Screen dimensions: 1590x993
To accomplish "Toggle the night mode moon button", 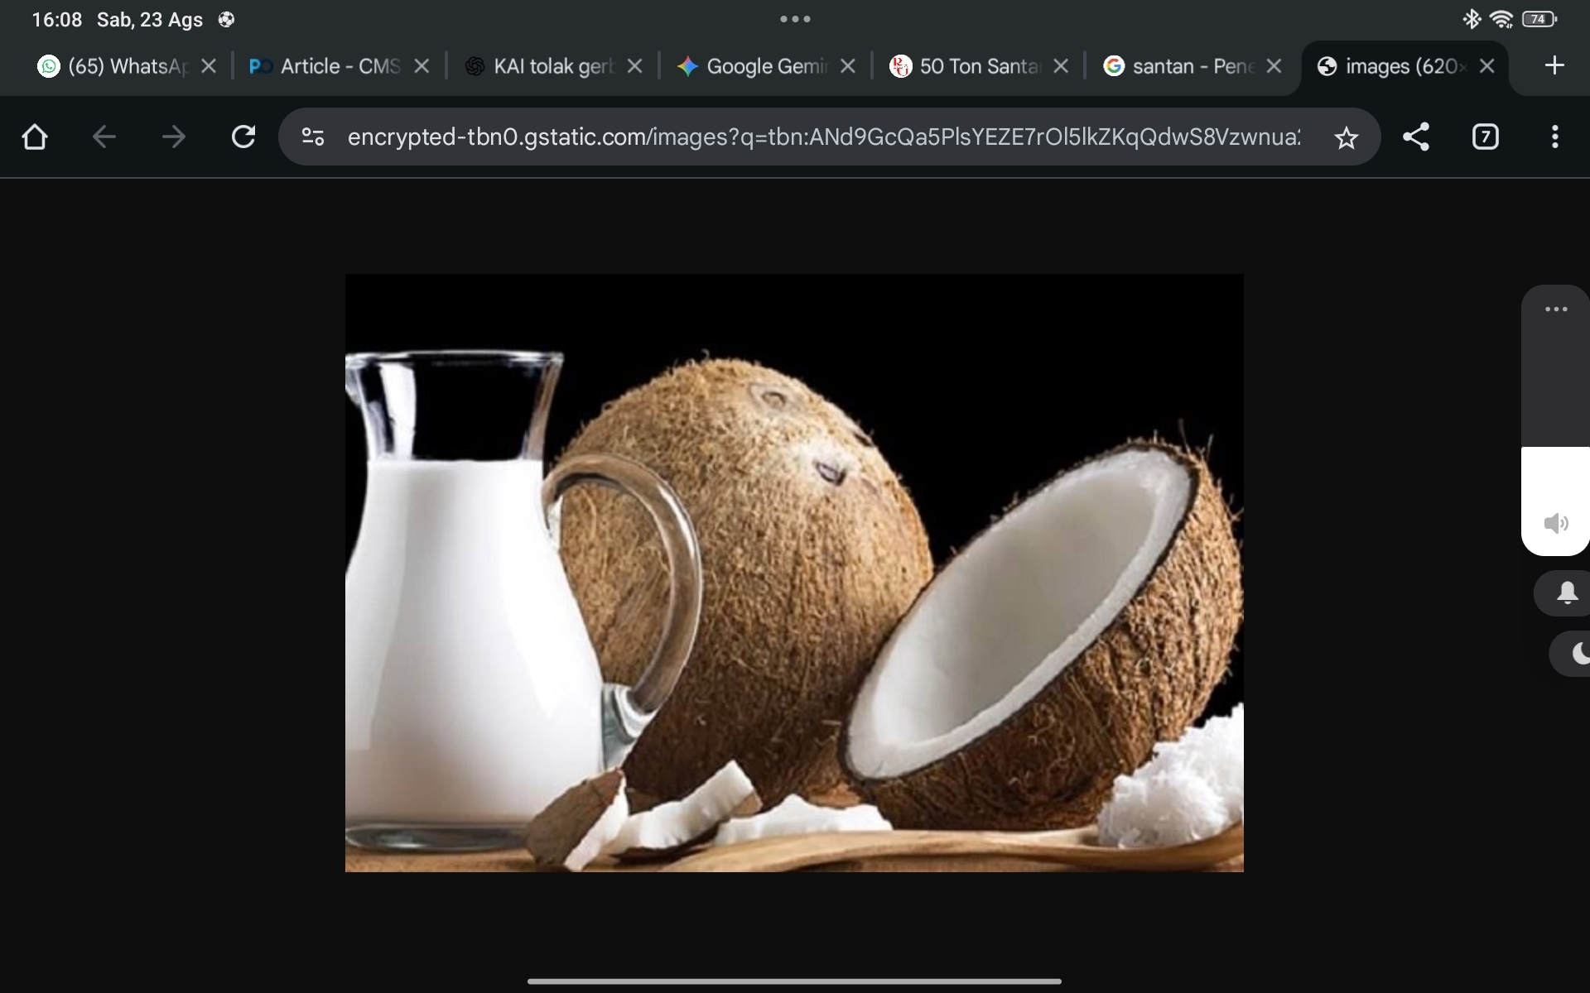I will click(x=1578, y=654).
